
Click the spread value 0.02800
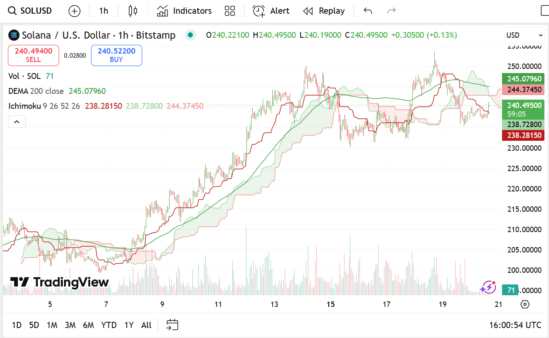[75, 56]
